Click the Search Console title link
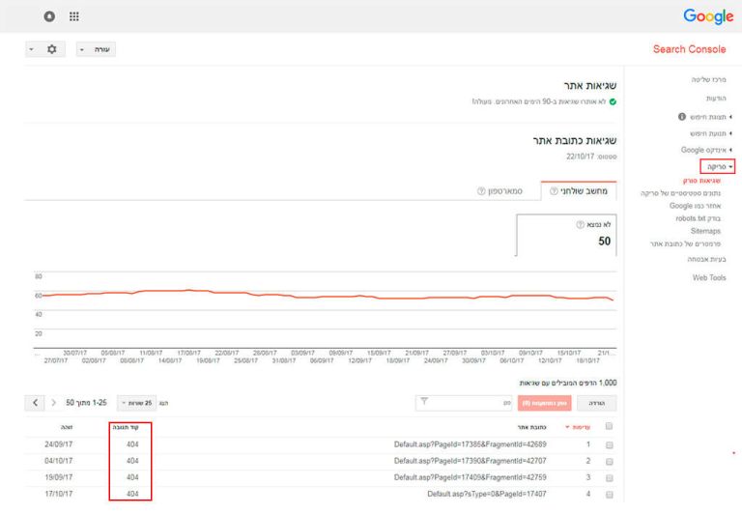The image size is (742, 514). click(689, 49)
